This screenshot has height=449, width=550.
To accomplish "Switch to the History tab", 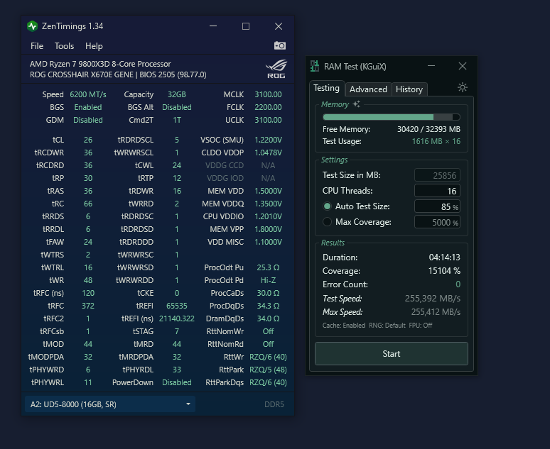I will click(409, 89).
